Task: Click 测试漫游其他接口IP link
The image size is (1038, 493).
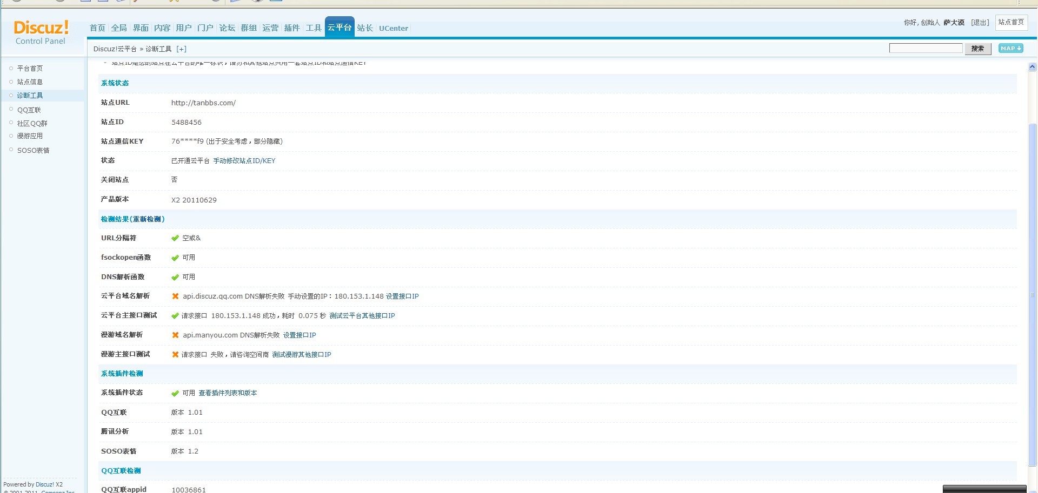Action: [302, 354]
